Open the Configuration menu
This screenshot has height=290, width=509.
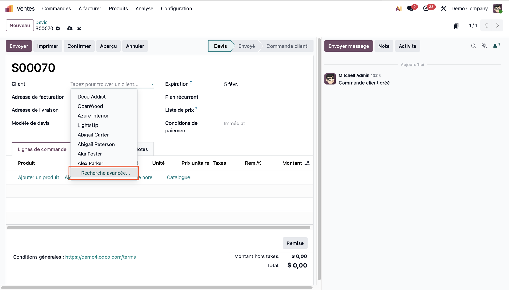(176, 8)
